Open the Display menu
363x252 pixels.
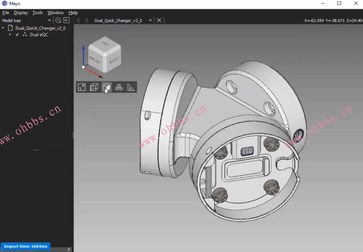pyautogui.click(x=21, y=13)
